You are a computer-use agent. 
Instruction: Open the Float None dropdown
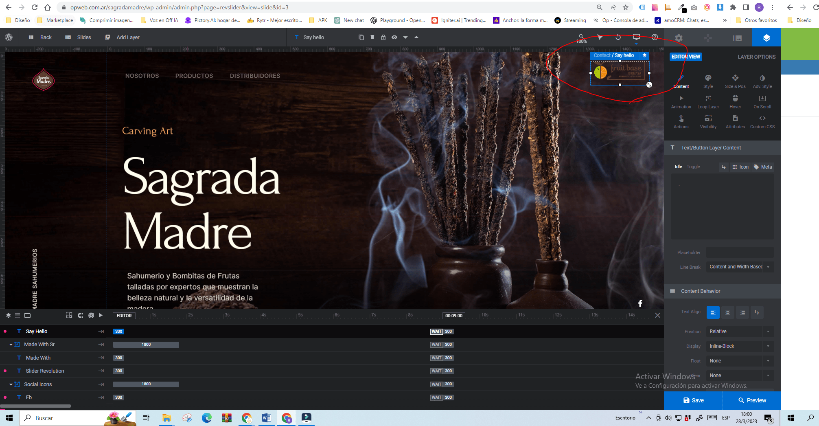[x=740, y=361]
